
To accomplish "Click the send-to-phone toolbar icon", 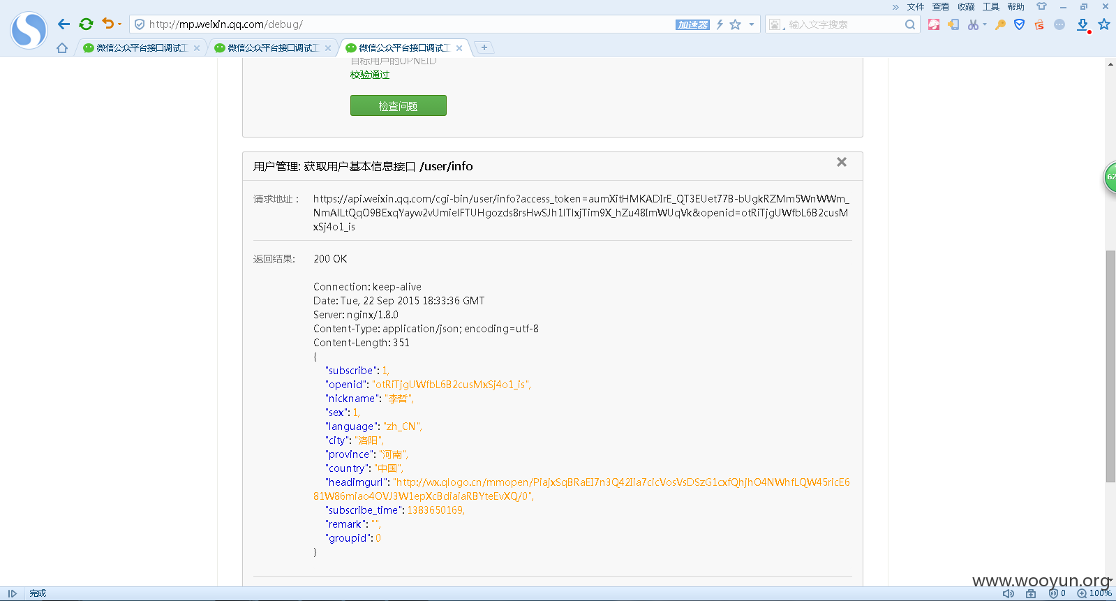I will coord(953,24).
